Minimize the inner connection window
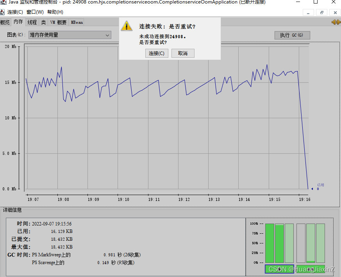341x277 pixels. tap(308, 12)
